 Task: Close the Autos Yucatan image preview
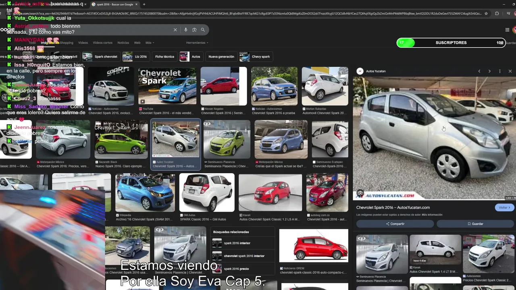510,71
